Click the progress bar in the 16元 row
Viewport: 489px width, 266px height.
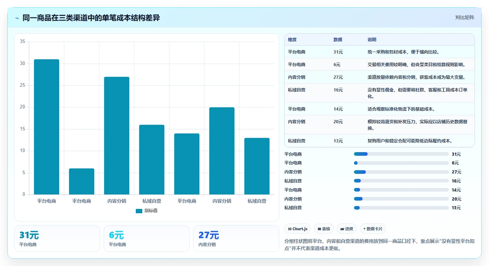click(x=401, y=181)
